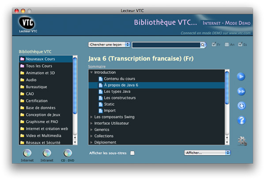
Task: Click the Nouveaux Cours folder icon
Action: 22,59
